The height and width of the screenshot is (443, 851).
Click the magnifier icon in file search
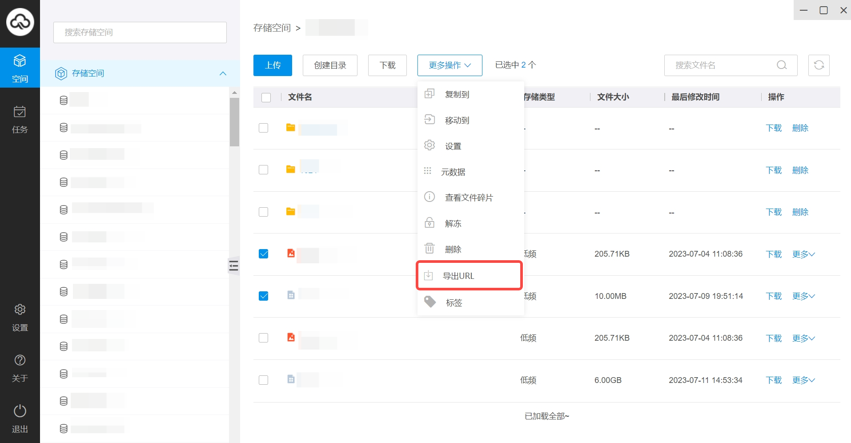[781, 65]
